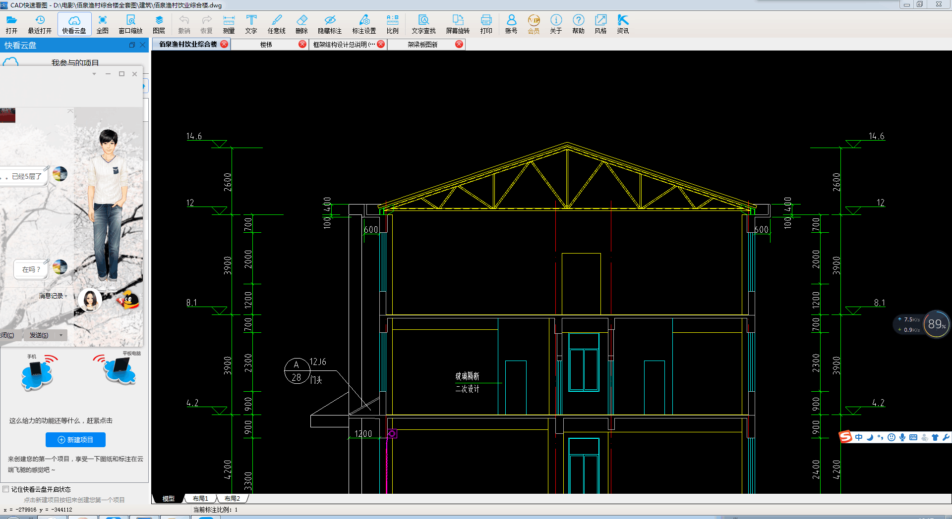The width and height of the screenshot is (952, 519).
Task: Toggle Chinese/English mode on IME bar
Action: (x=859, y=437)
